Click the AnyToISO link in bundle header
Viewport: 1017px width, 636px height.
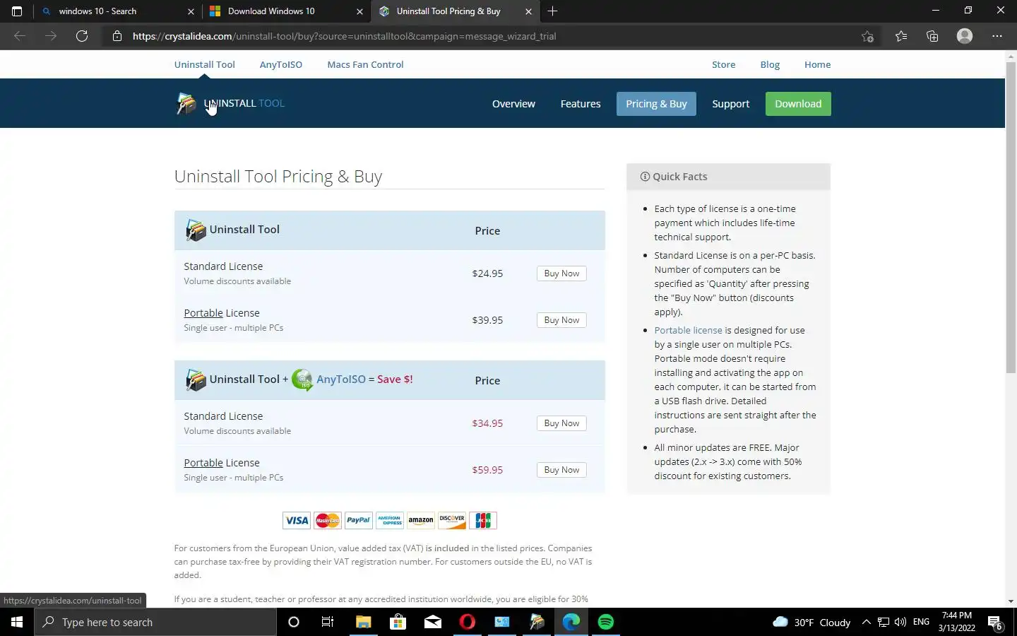pyautogui.click(x=340, y=379)
